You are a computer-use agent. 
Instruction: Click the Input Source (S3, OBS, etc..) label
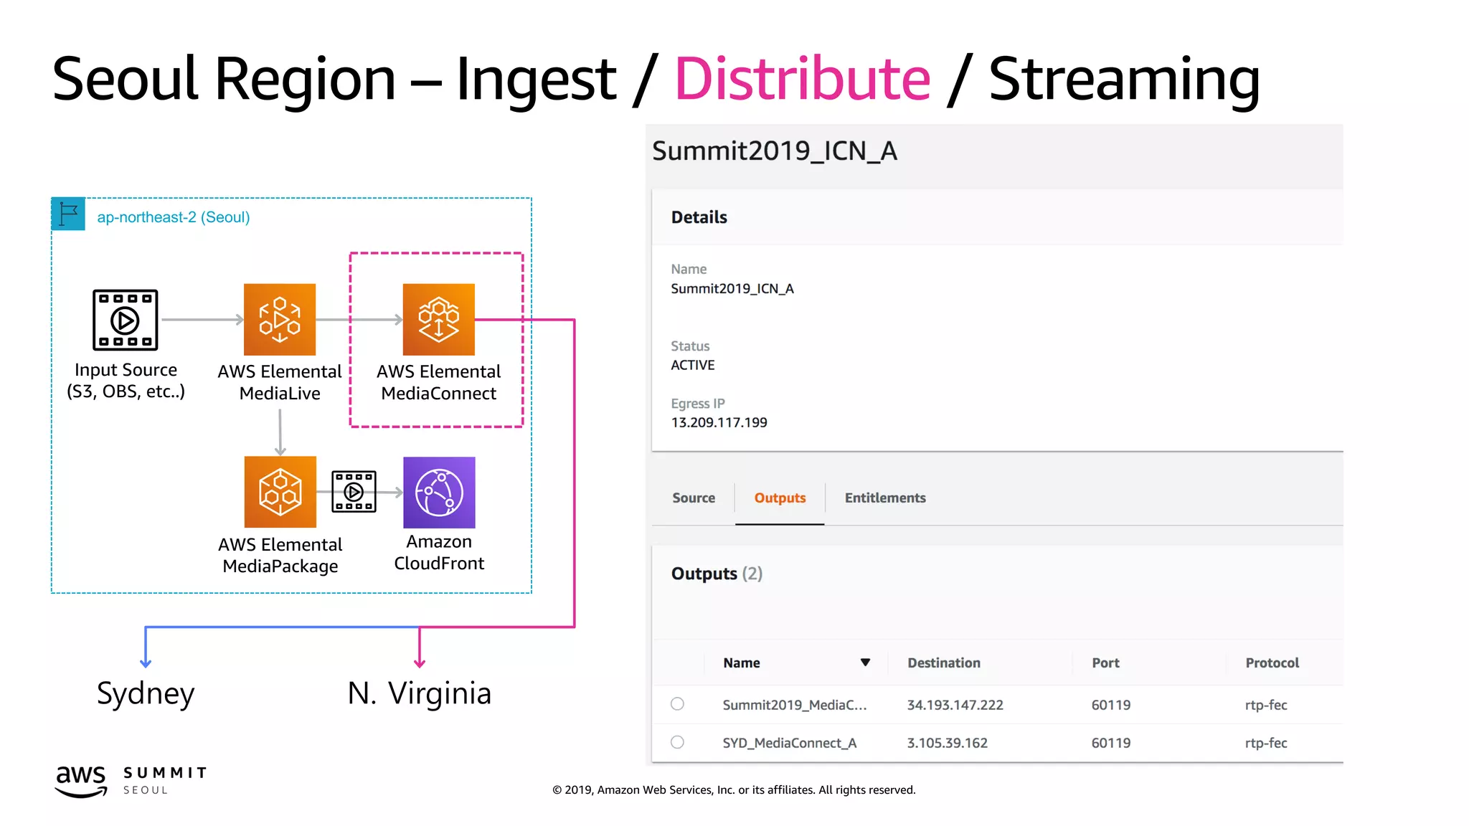point(126,381)
